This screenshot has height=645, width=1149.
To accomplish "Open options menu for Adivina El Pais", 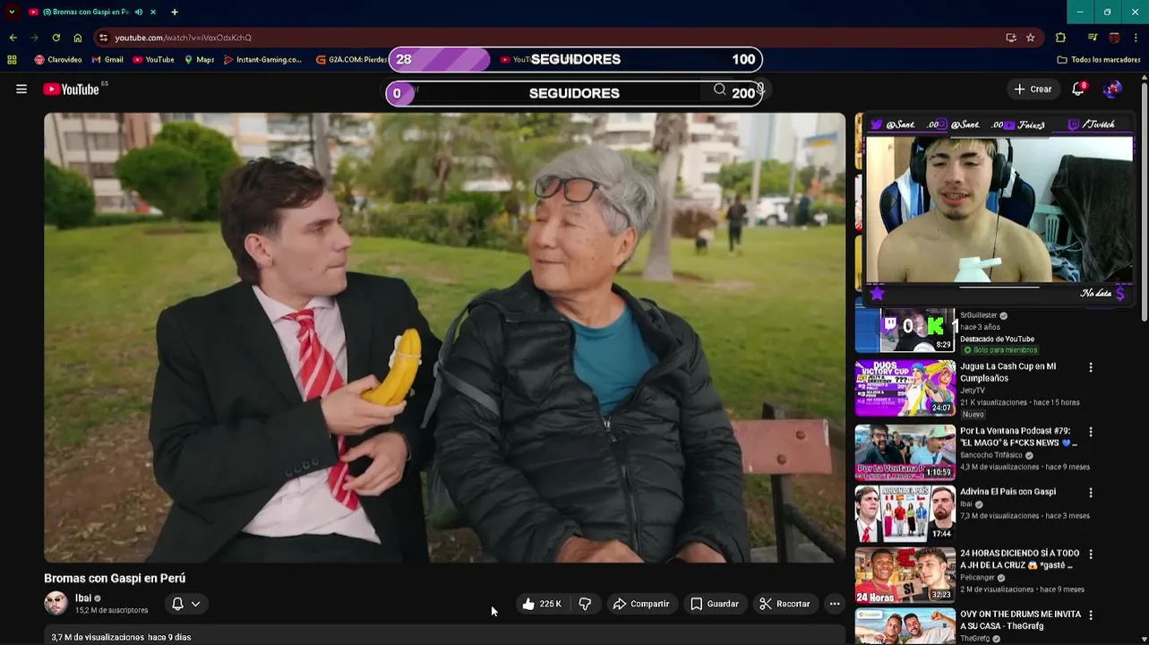I will (x=1090, y=493).
